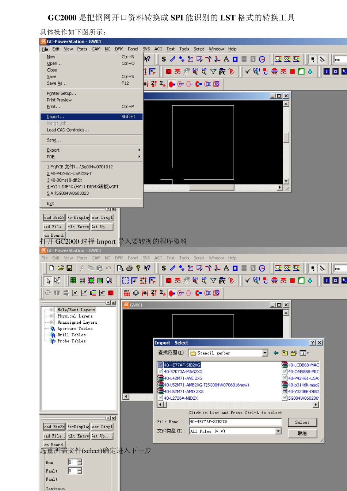Select the Physical Layers tree item

(75, 316)
